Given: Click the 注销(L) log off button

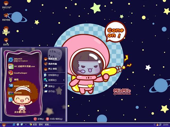Looking at the screenshot, I should (39, 119).
